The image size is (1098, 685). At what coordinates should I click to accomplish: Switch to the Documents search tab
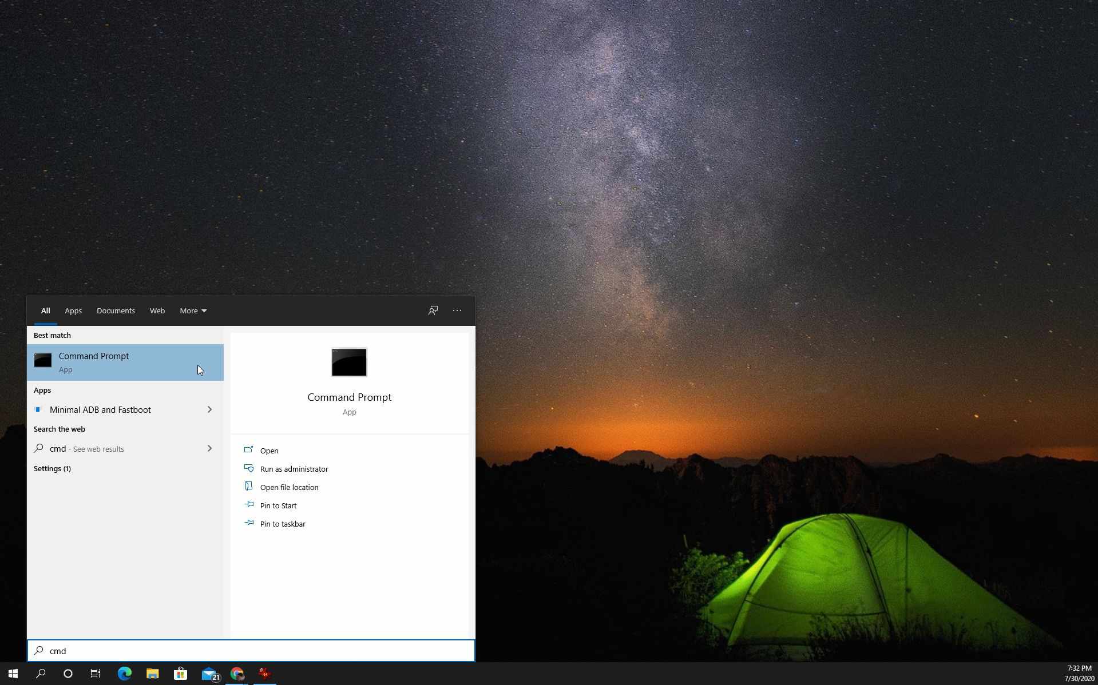pos(116,310)
